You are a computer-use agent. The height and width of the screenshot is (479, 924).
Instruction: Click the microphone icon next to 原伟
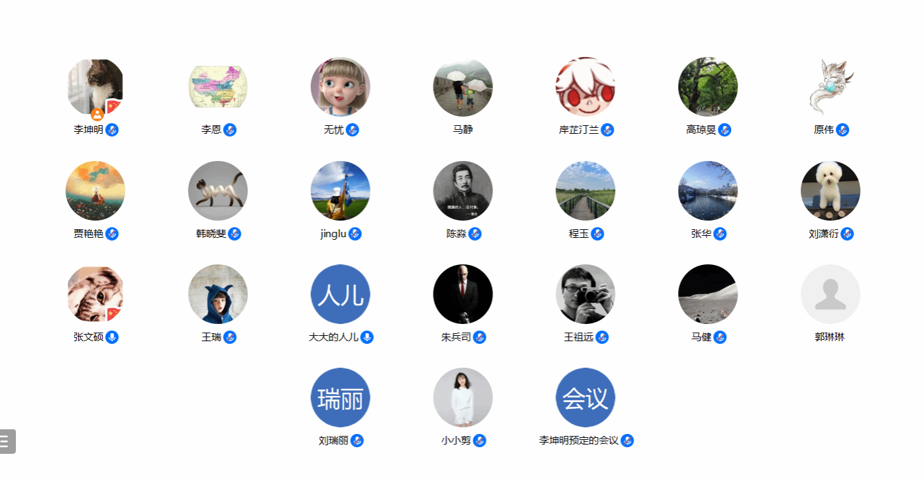click(842, 130)
